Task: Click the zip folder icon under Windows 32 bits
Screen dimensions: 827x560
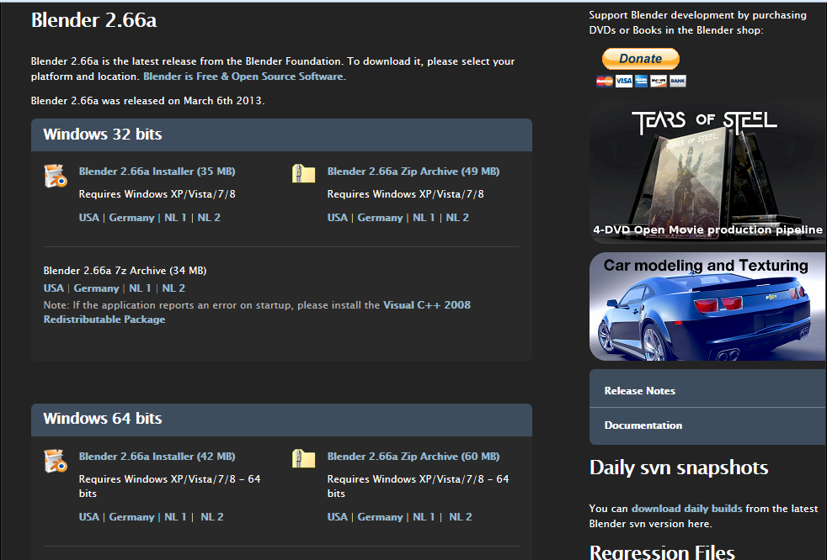Action: 304,173
